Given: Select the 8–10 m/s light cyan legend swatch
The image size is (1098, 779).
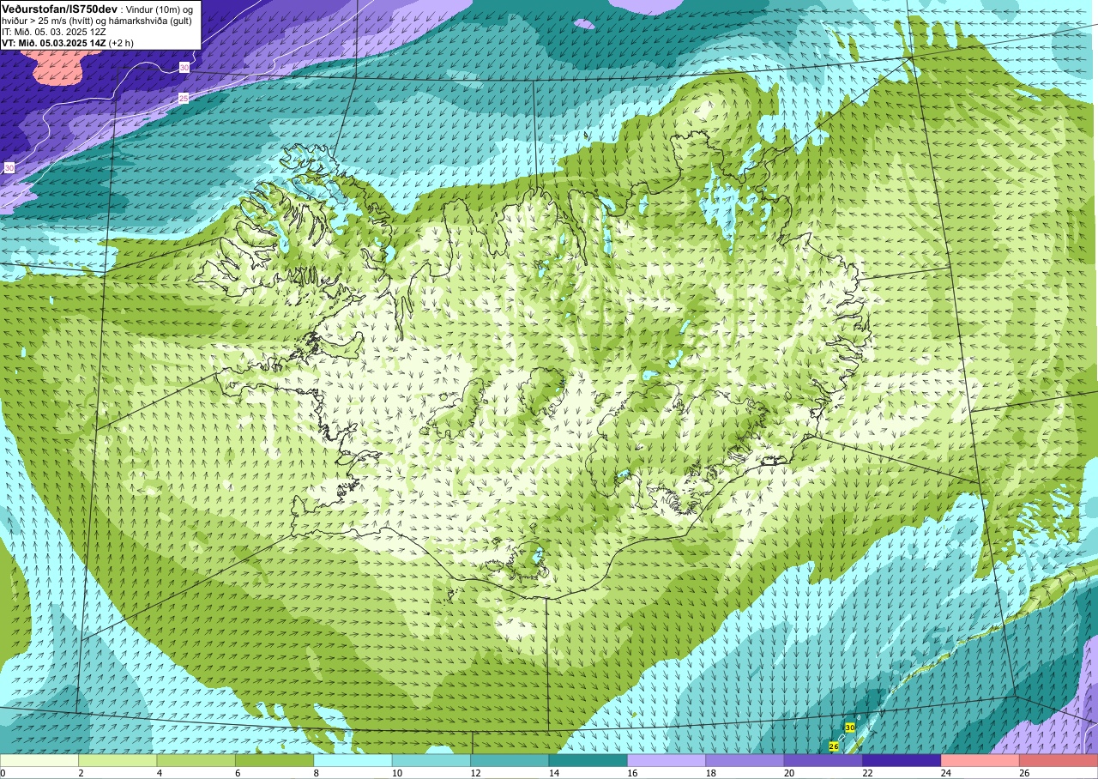Looking at the screenshot, I should (353, 760).
